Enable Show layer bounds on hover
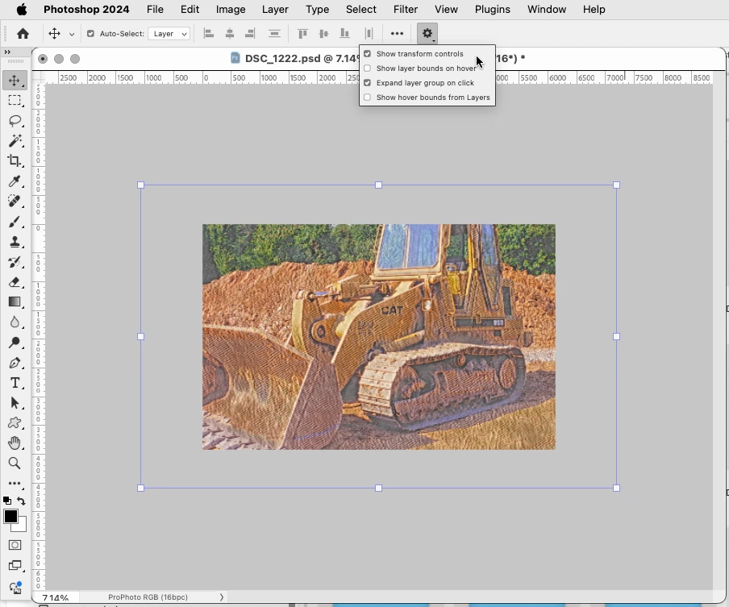The image size is (729, 607). coord(367,69)
